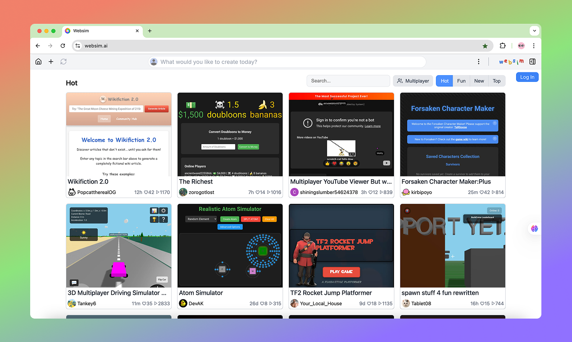Click the Websim home icon
The image size is (572, 342).
(38, 62)
